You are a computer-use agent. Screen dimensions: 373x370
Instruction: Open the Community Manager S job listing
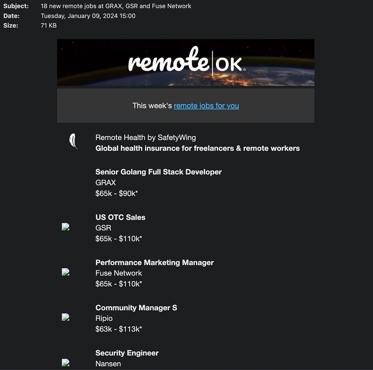pyautogui.click(x=136, y=308)
